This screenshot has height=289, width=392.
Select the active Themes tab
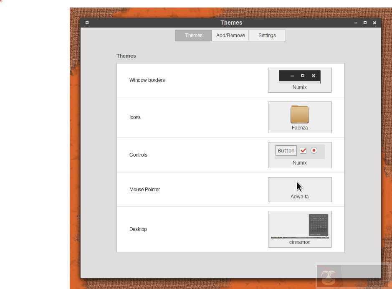tap(194, 35)
